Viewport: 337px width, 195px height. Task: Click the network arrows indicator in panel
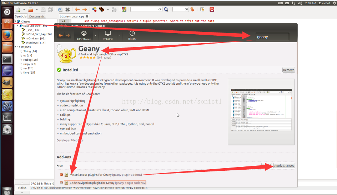coord(293,3)
